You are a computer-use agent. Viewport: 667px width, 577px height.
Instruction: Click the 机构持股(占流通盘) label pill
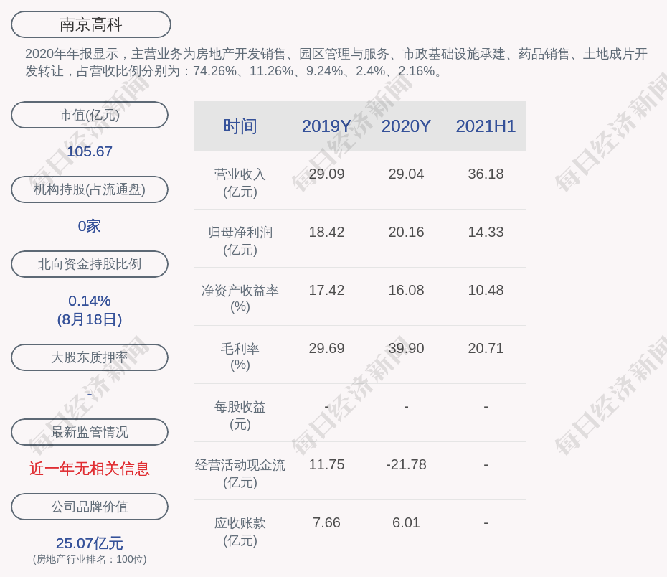click(x=90, y=189)
